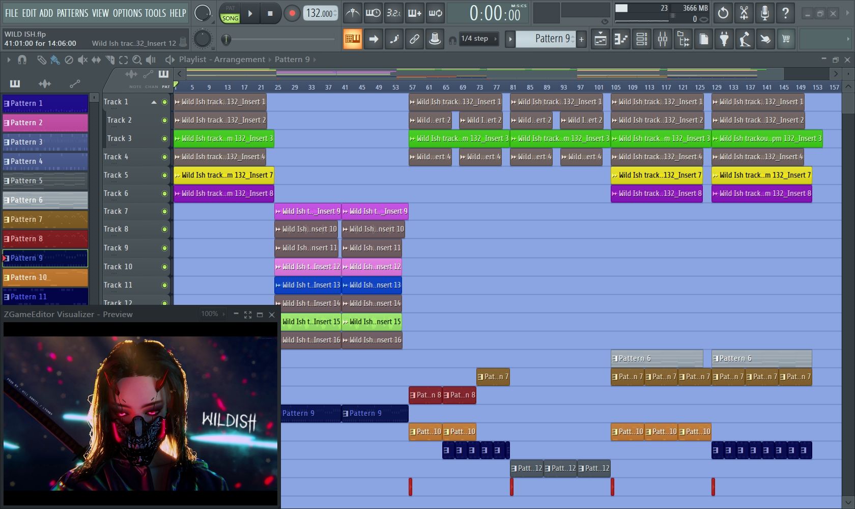Open the Playlist window from toolbar
Image resolution: width=855 pixels, height=509 pixels.
point(601,39)
